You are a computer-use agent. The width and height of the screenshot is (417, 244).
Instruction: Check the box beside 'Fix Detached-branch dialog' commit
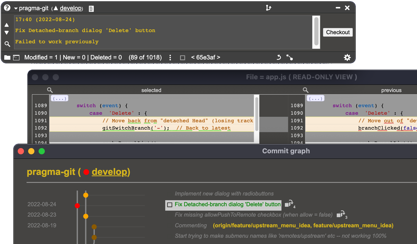(x=170, y=205)
